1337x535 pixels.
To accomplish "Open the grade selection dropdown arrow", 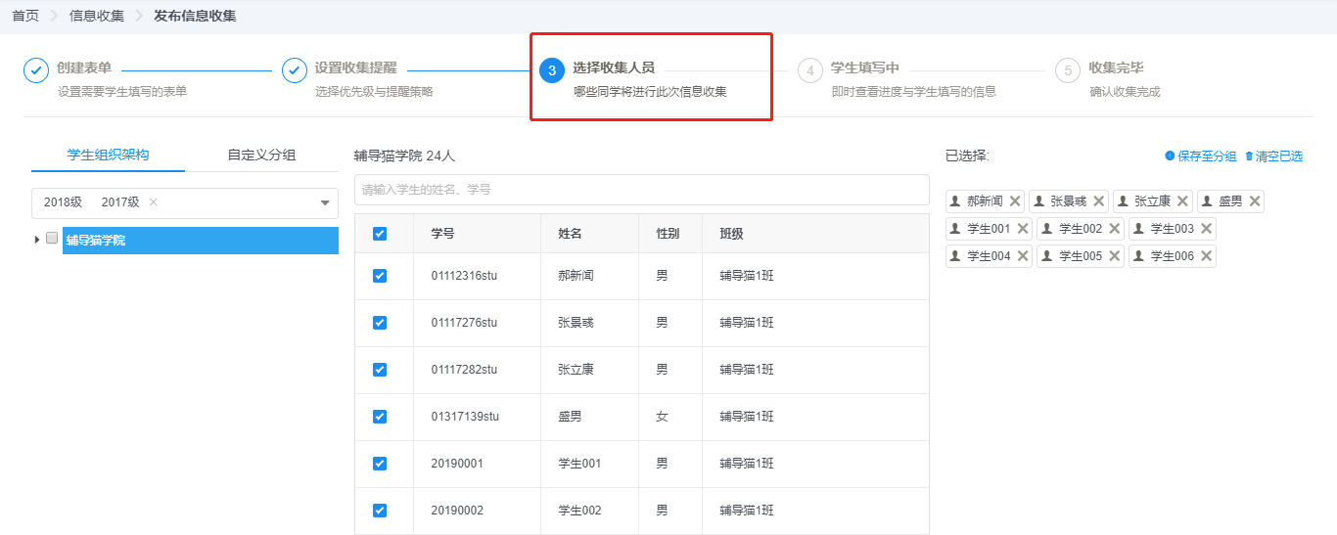I will (x=325, y=203).
